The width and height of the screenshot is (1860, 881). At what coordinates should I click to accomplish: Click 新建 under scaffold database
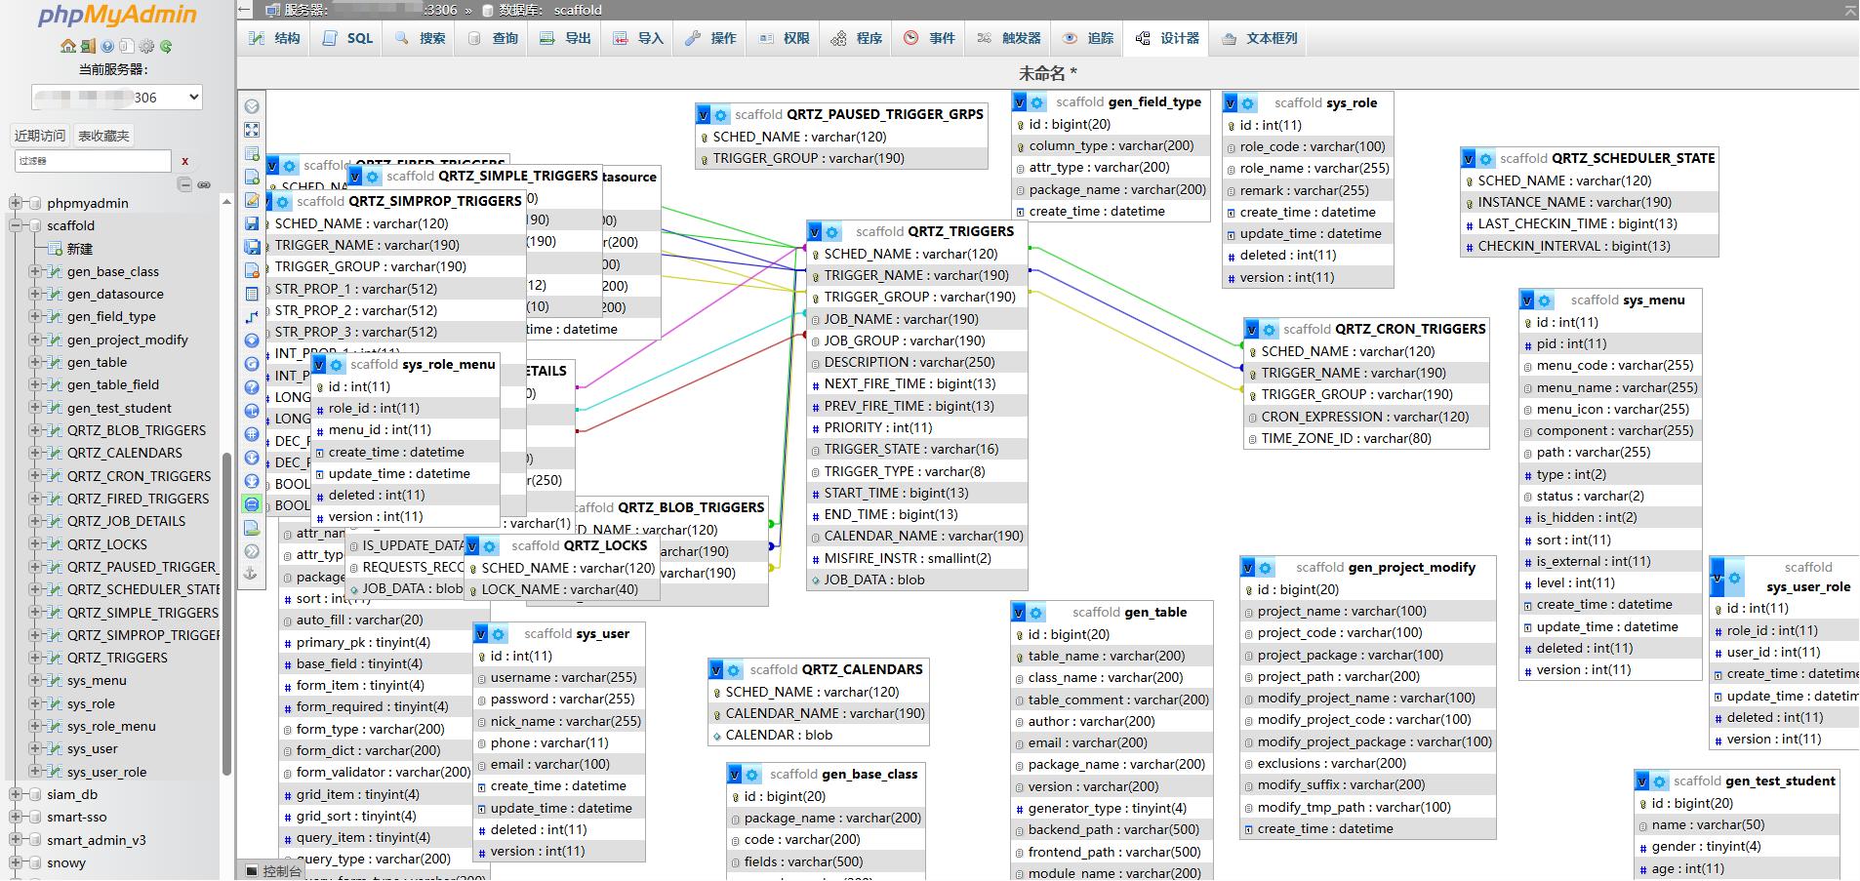point(80,249)
